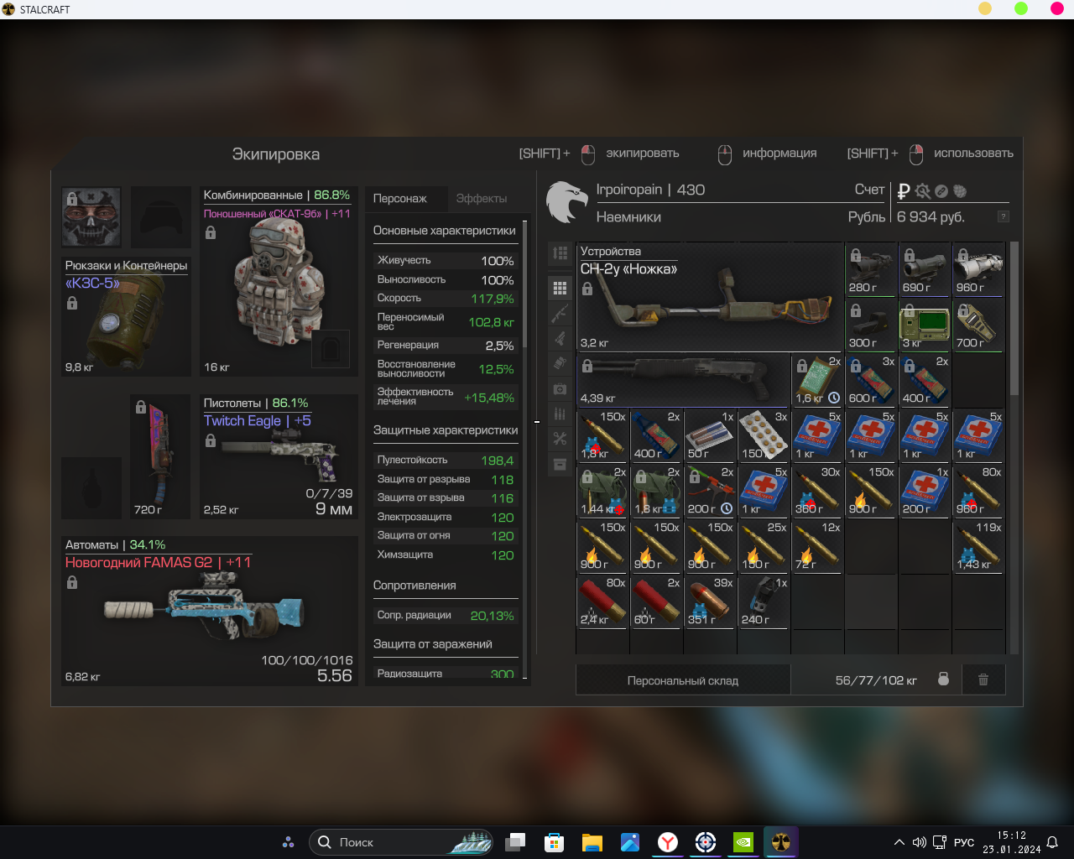This screenshot has height=859, width=1074.
Task: Click the character stats scrollbar
Action: pyautogui.click(x=524, y=285)
